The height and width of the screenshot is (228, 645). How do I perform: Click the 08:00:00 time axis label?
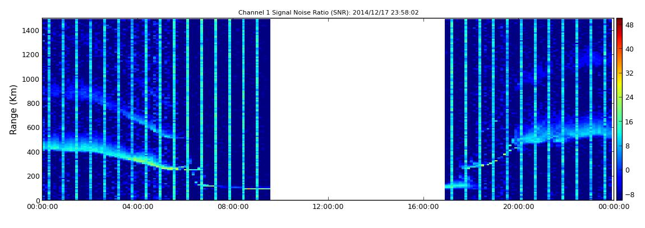232,207
